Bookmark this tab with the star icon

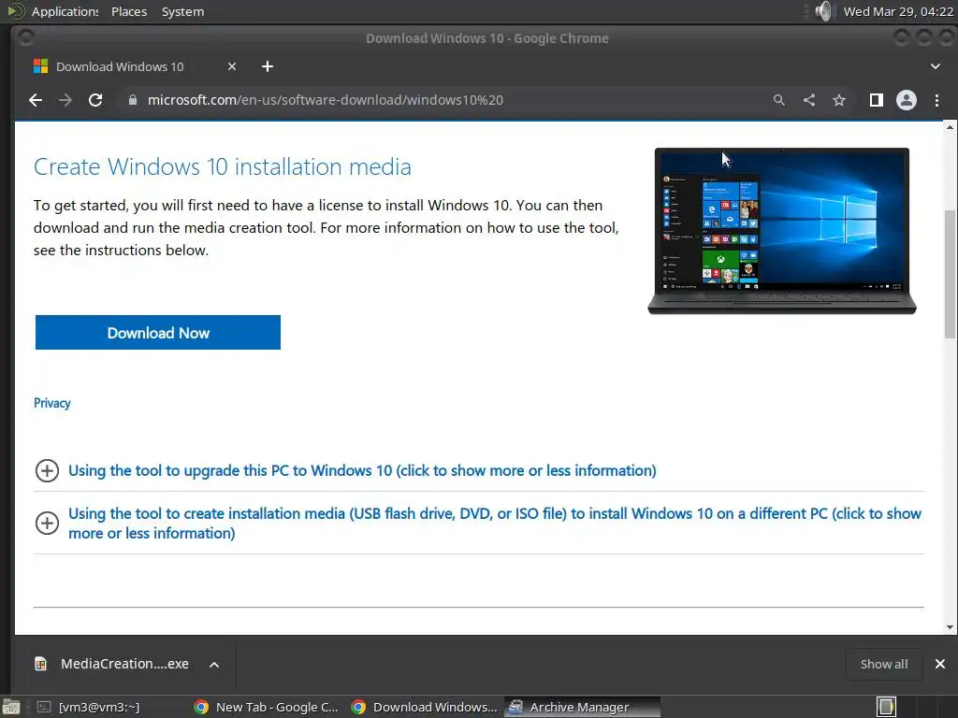pyautogui.click(x=839, y=100)
